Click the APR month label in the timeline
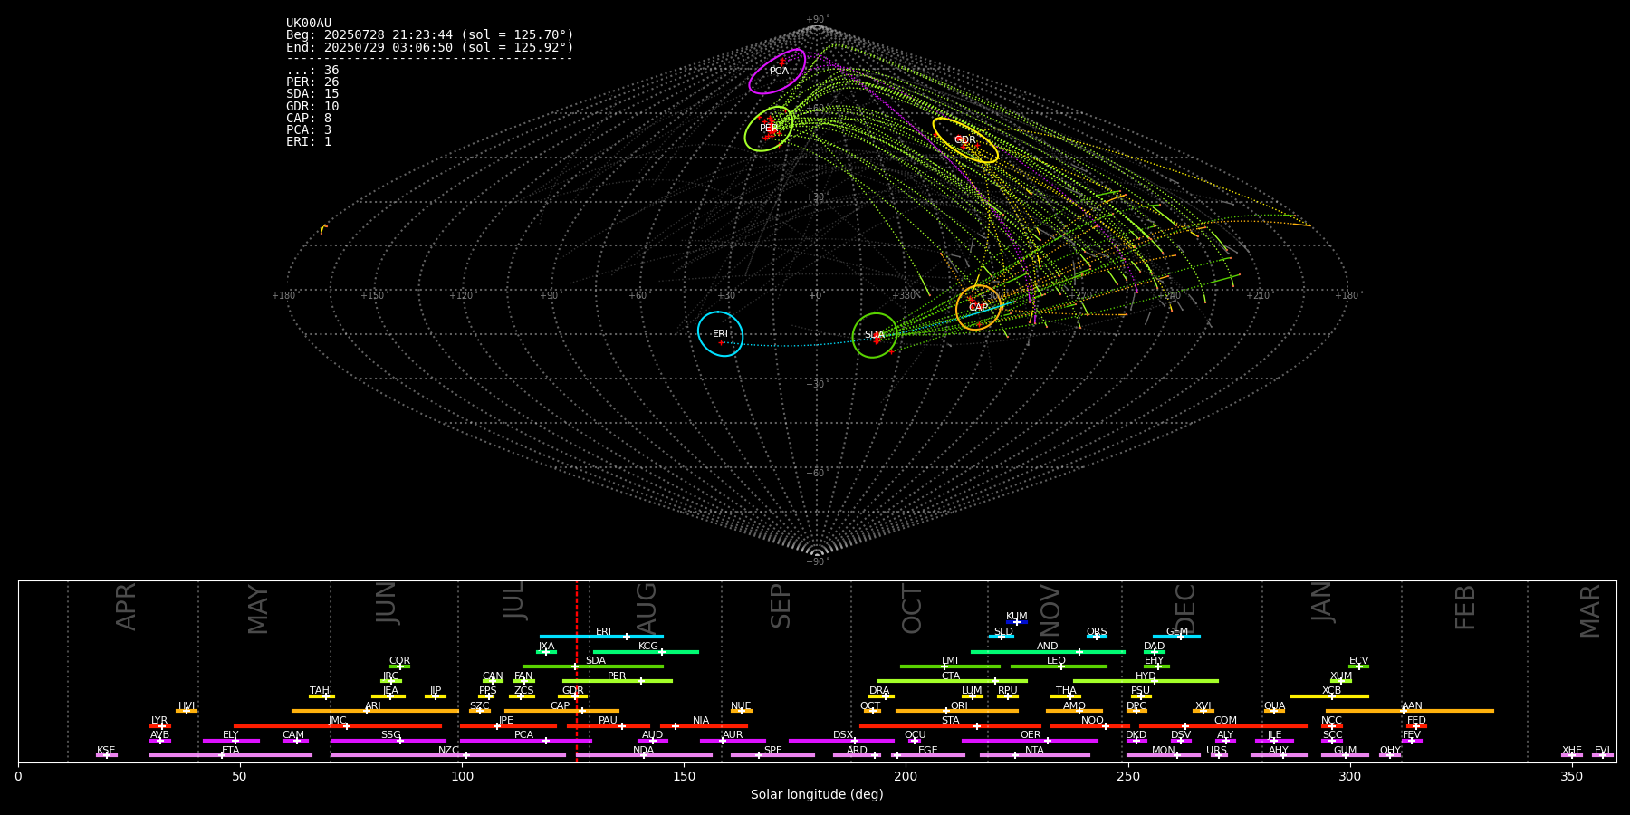 (x=126, y=607)
